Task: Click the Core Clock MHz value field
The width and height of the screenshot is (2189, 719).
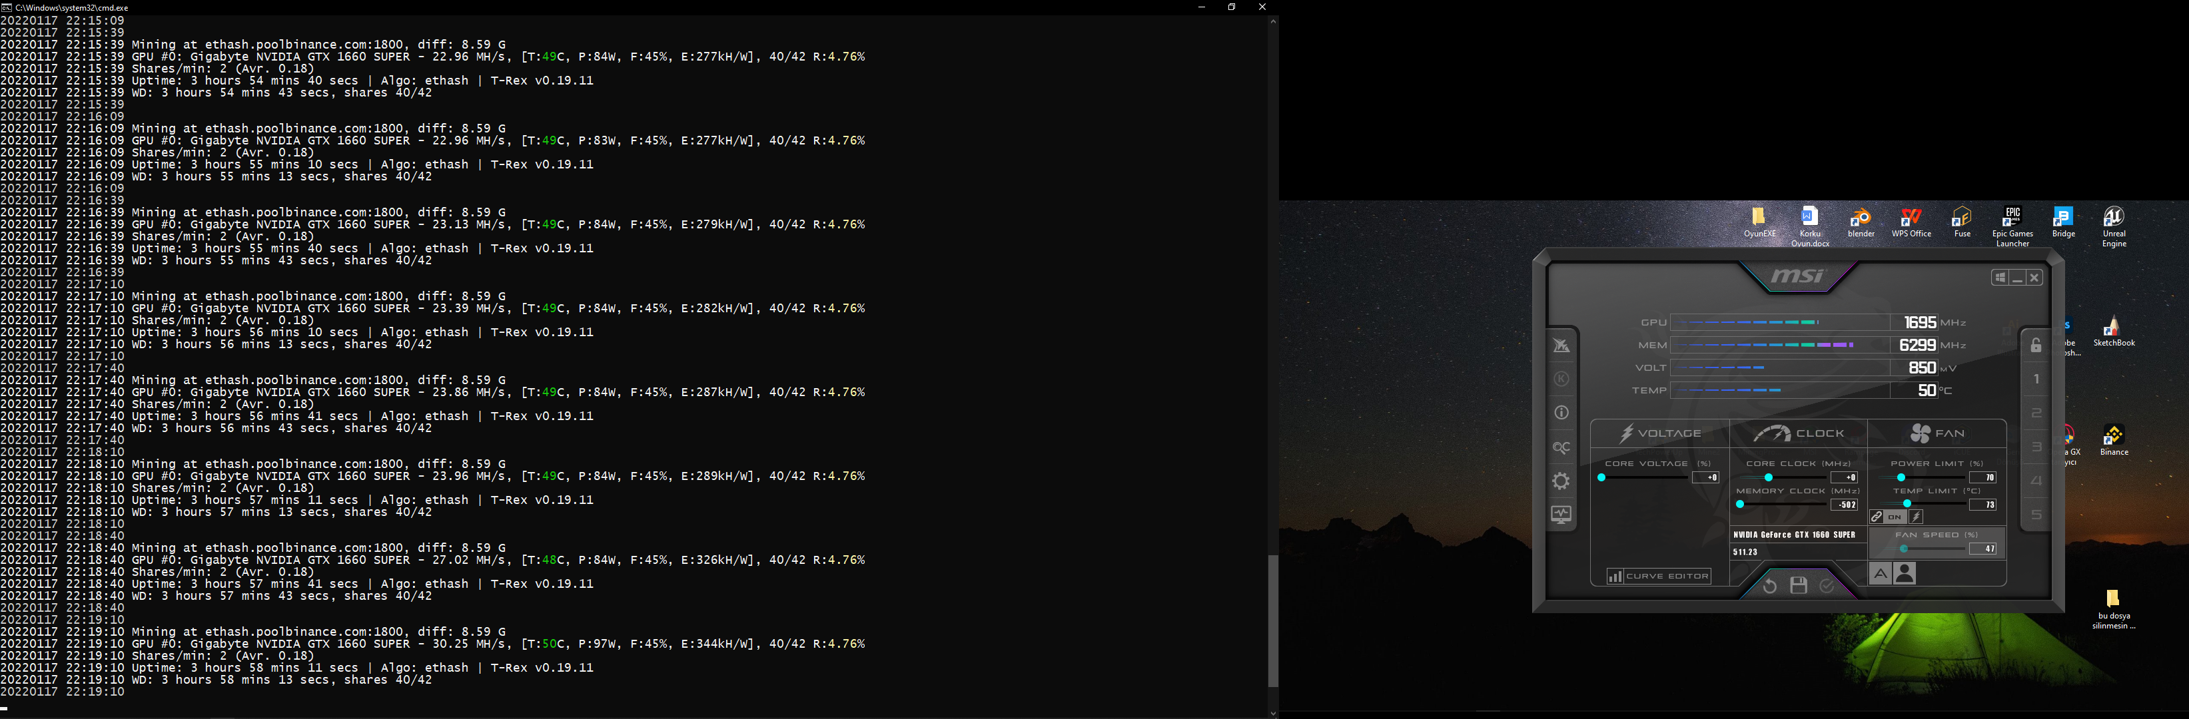Action: (x=1845, y=478)
